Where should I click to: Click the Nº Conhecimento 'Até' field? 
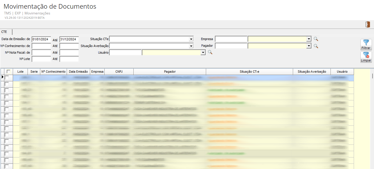click(x=69, y=46)
